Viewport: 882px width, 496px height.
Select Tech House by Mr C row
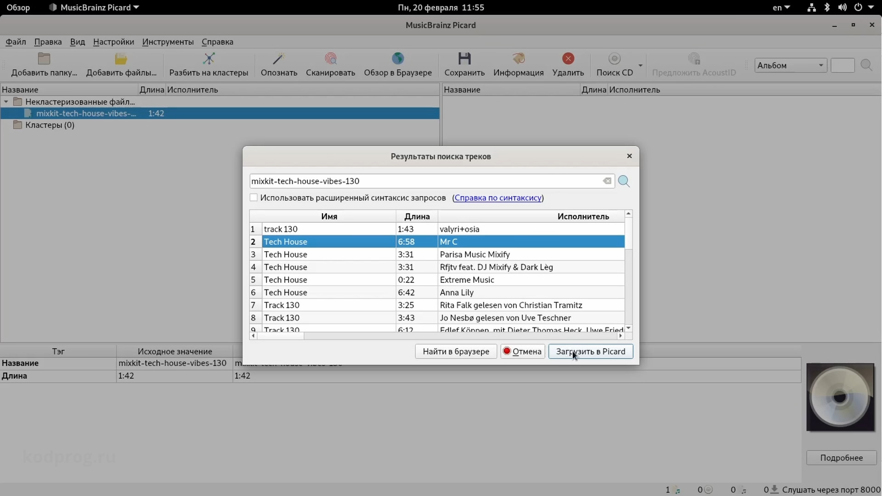tap(437, 242)
